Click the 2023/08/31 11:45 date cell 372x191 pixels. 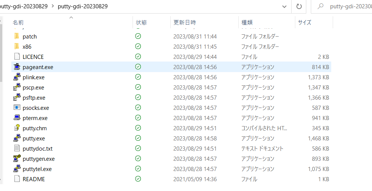195,47
